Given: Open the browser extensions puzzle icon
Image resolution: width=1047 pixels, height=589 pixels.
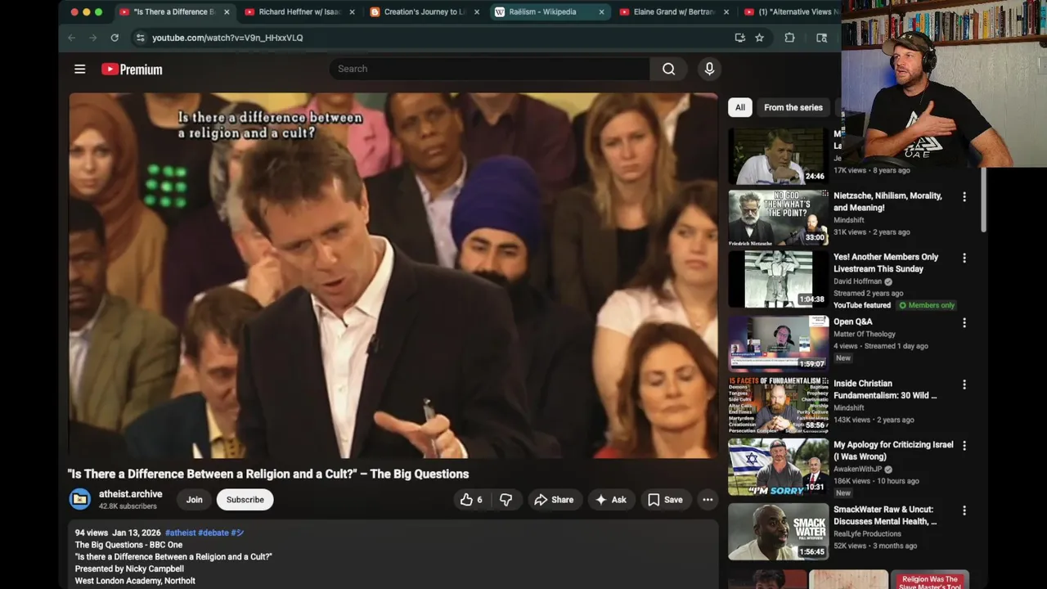Looking at the screenshot, I should [789, 38].
